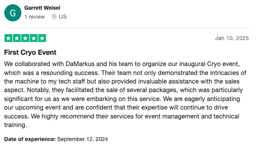Click the second green rating star
Screen dimensions: 257x148
(17, 38)
